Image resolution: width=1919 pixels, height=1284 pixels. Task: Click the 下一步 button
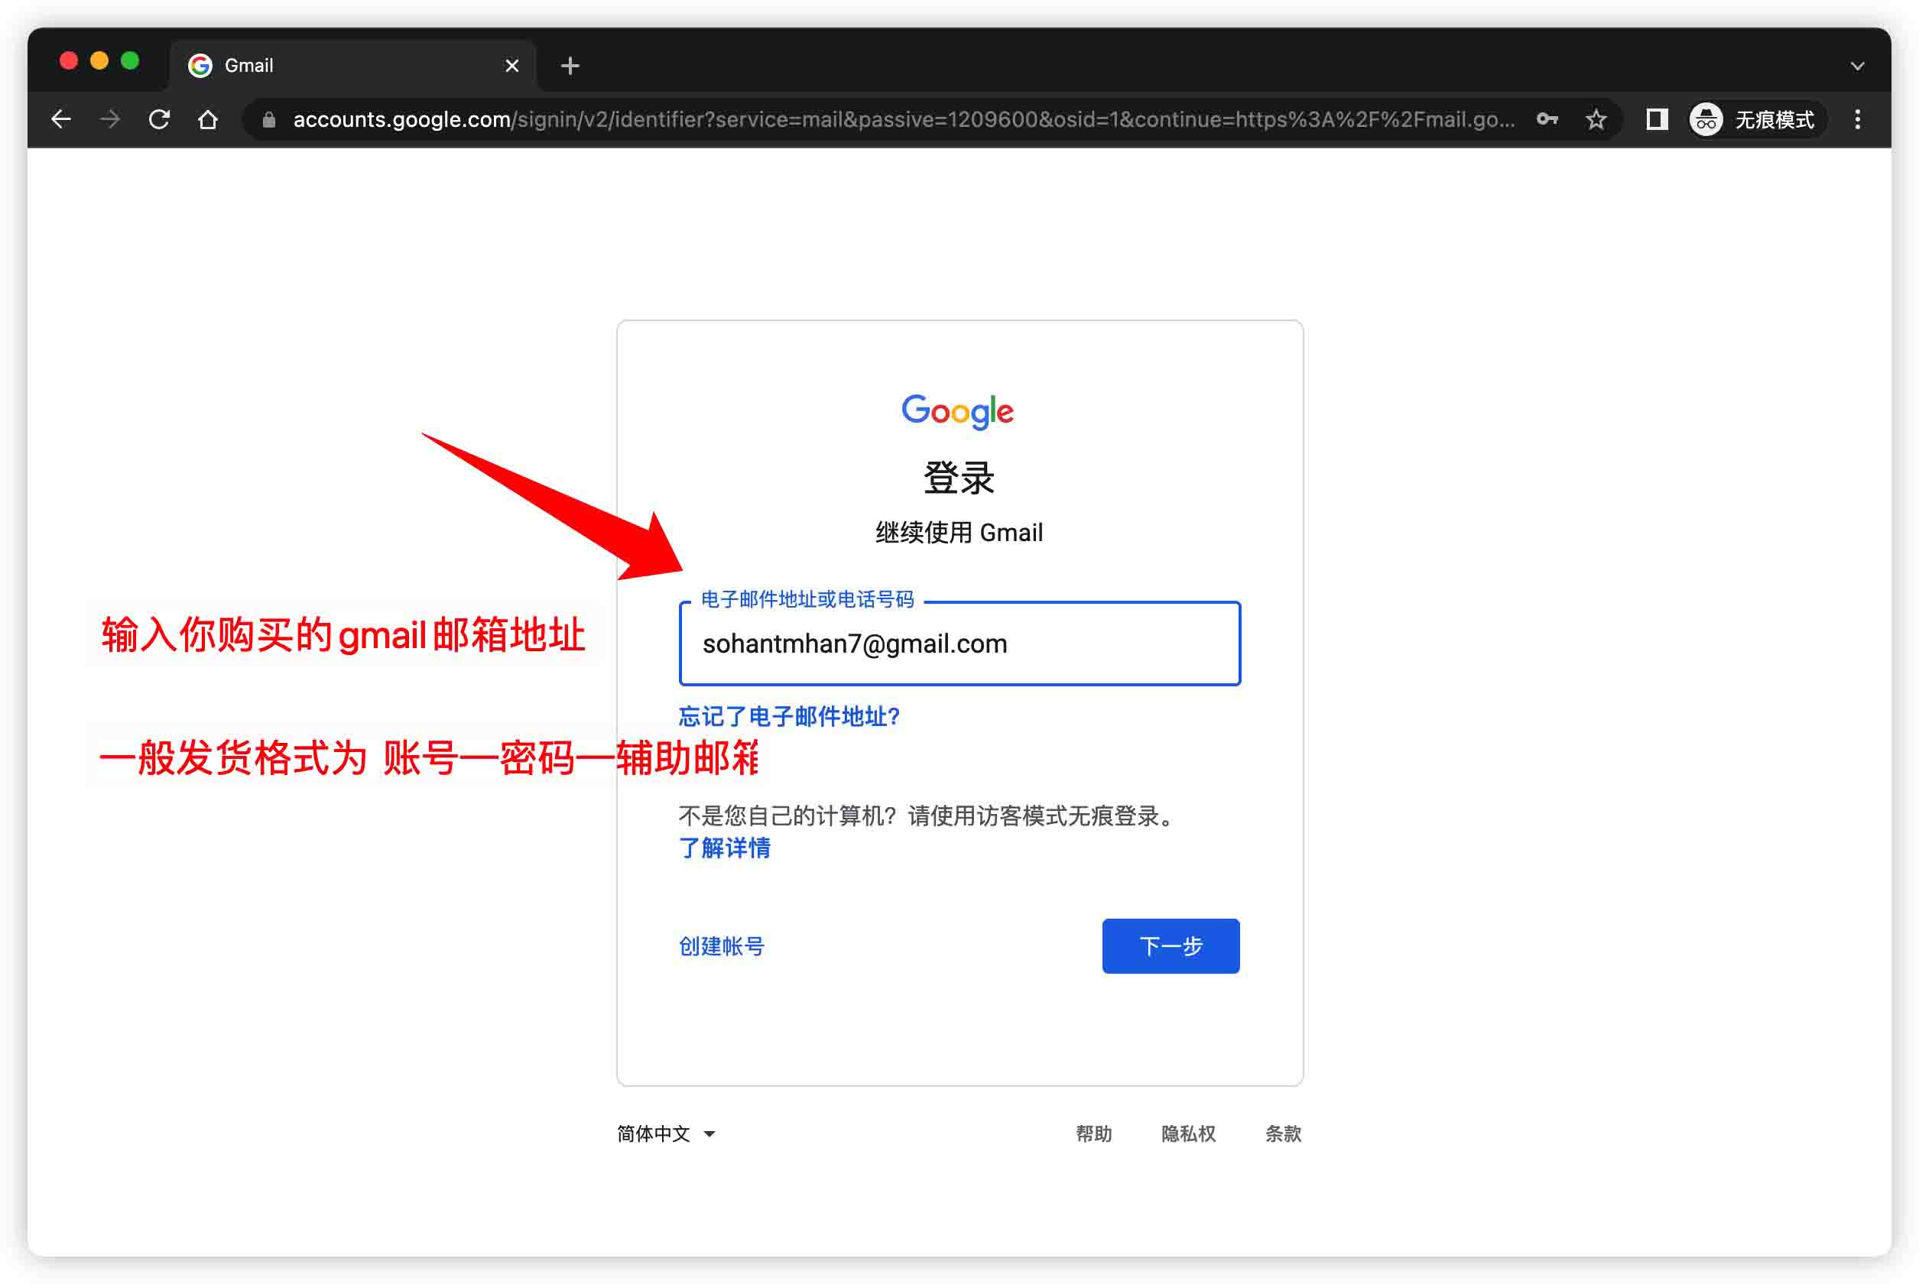[x=1171, y=946]
